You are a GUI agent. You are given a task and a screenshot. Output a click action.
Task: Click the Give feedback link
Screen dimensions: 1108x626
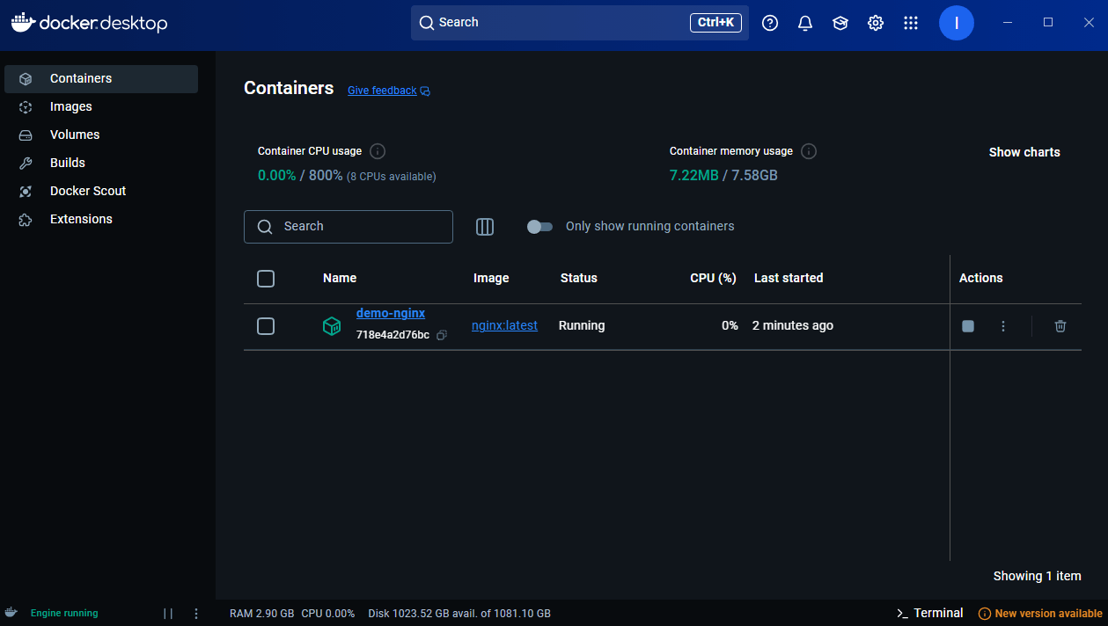pyautogui.click(x=382, y=91)
